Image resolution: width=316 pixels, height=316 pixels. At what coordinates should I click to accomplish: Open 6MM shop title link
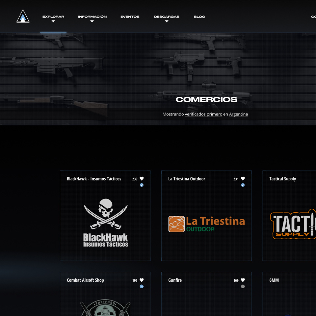[274, 280]
